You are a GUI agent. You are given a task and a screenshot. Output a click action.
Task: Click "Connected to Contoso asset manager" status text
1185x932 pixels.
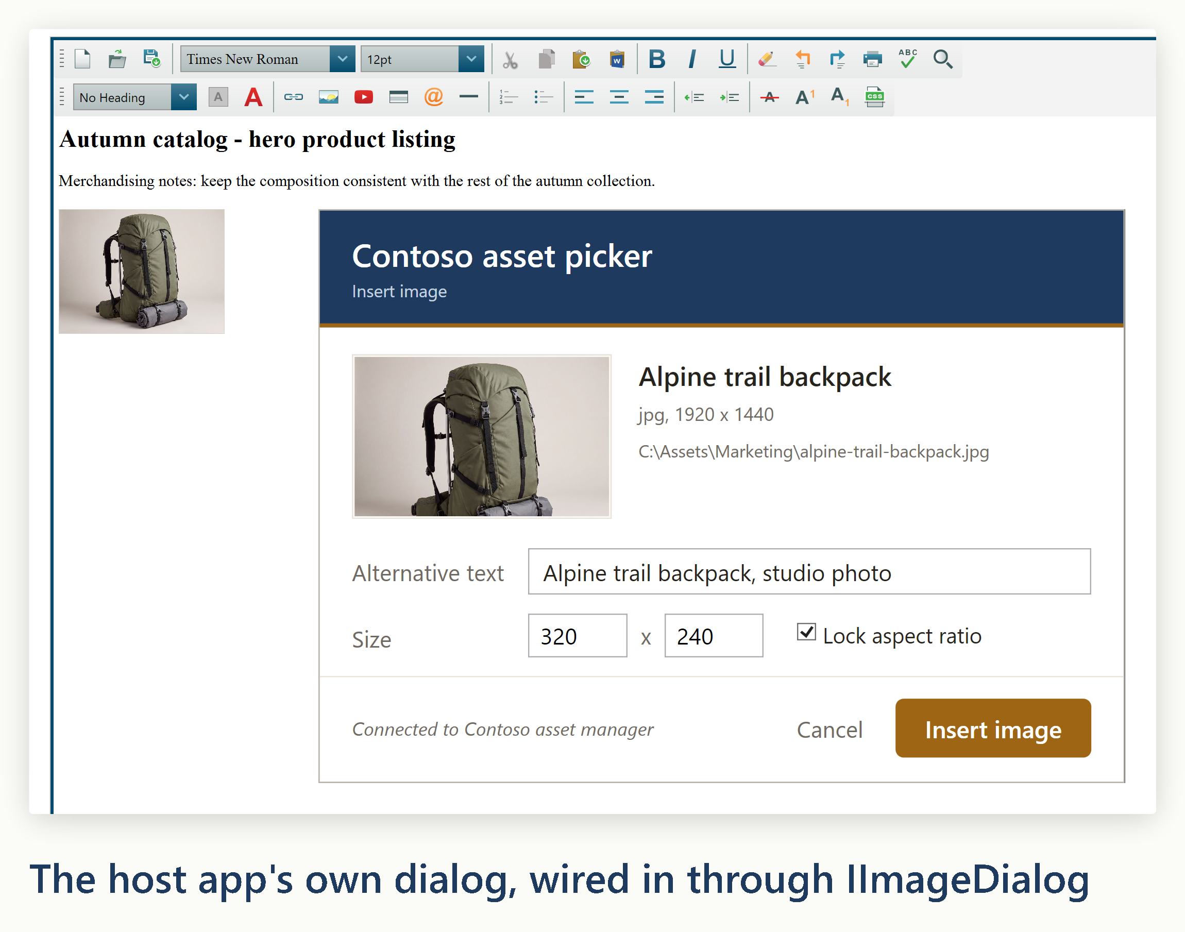tap(502, 730)
